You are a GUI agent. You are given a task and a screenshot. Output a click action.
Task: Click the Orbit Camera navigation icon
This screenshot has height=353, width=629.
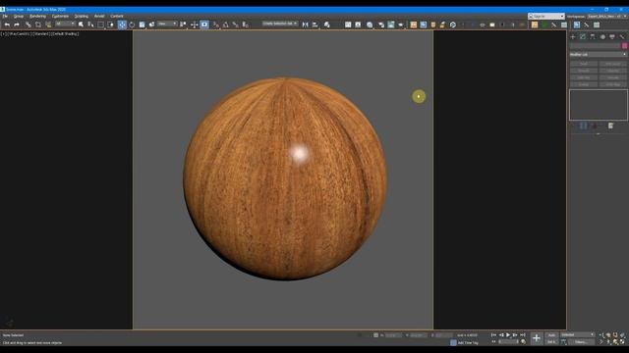pos(615,342)
